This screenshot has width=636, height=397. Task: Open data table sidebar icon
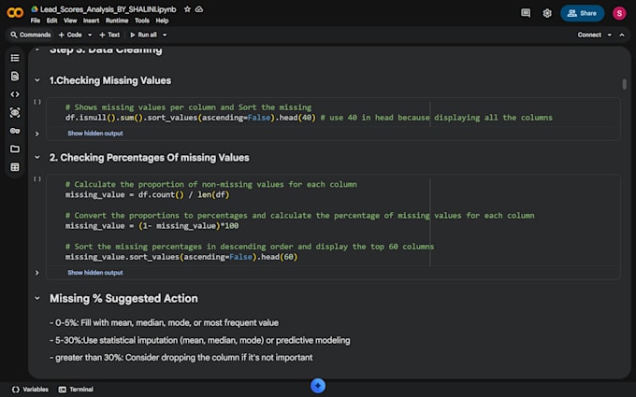pos(15,167)
